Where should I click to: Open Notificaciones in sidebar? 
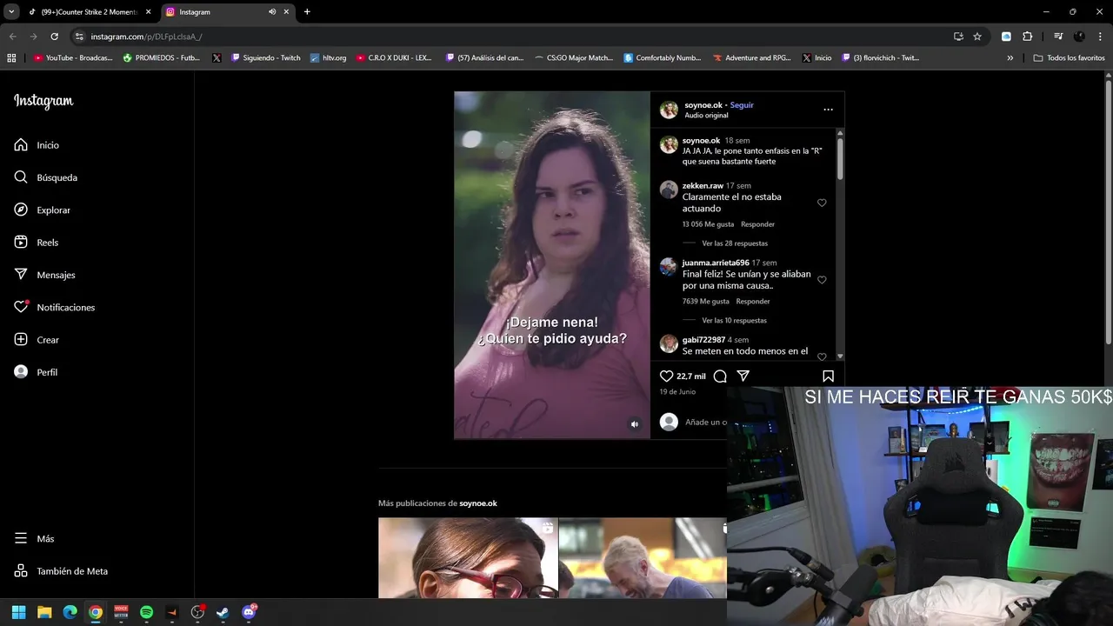click(x=55, y=307)
